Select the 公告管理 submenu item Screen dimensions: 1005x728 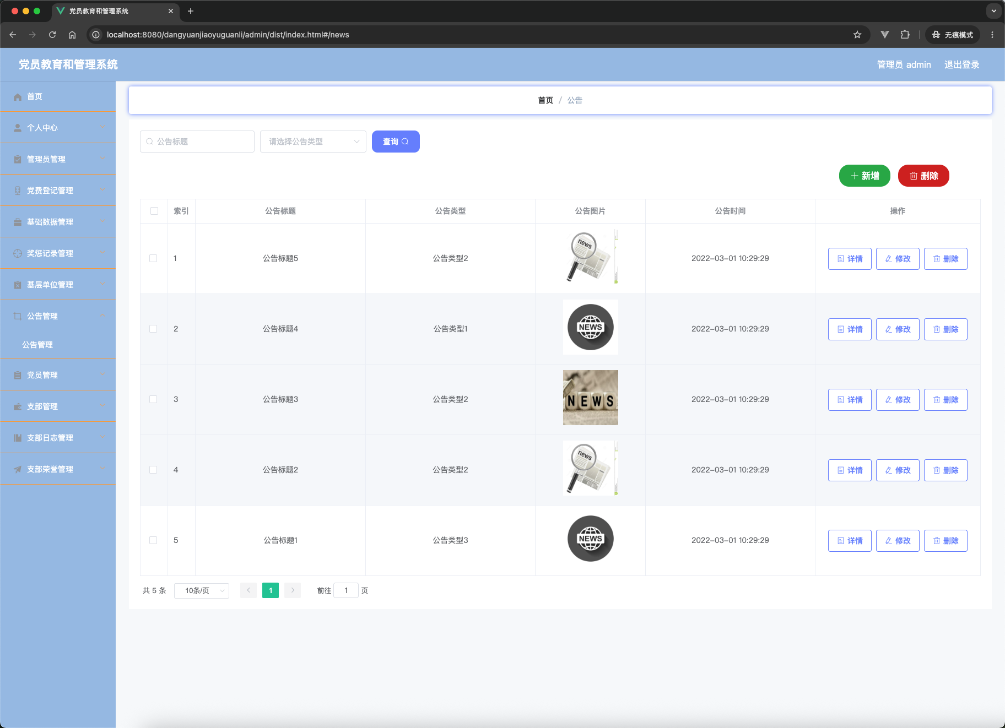point(58,345)
